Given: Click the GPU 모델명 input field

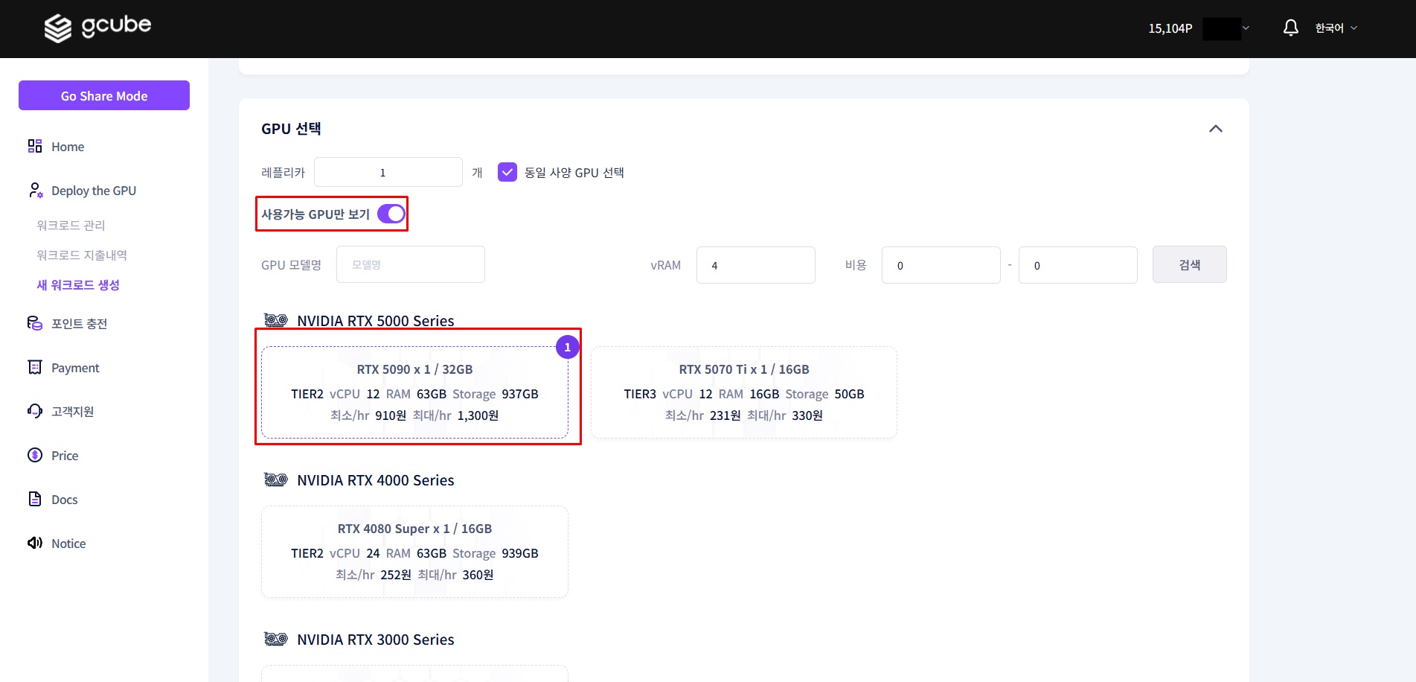Looking at the screenshot, I should [x=411, y=264].
